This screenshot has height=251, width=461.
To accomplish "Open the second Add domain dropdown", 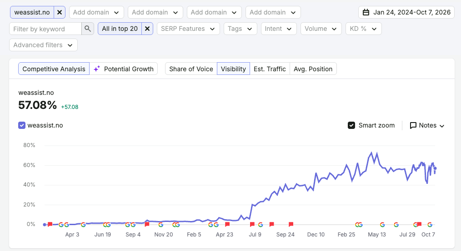I will click(155, 12).
